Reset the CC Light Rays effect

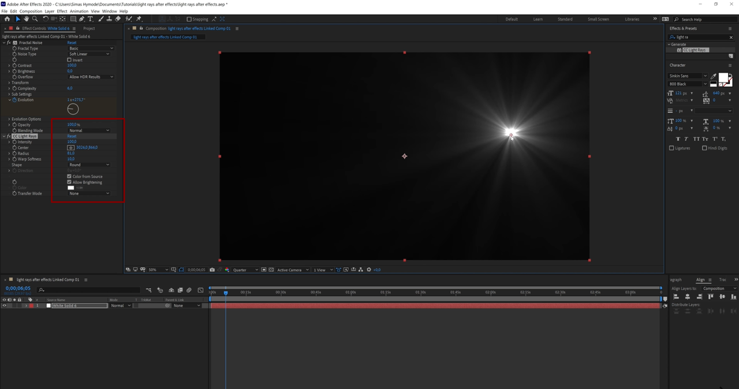pos(72,136)
